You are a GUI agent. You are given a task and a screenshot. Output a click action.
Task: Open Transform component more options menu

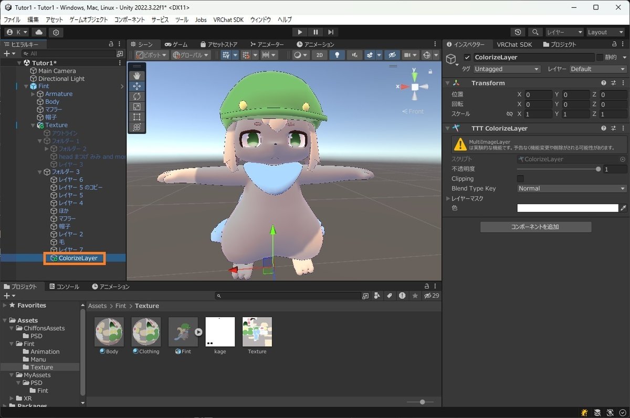(623, 83)
